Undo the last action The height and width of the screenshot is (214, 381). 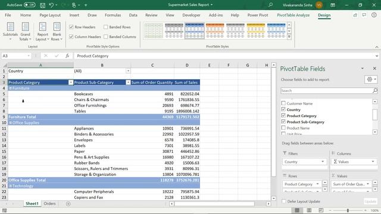[x=51, y=5]
